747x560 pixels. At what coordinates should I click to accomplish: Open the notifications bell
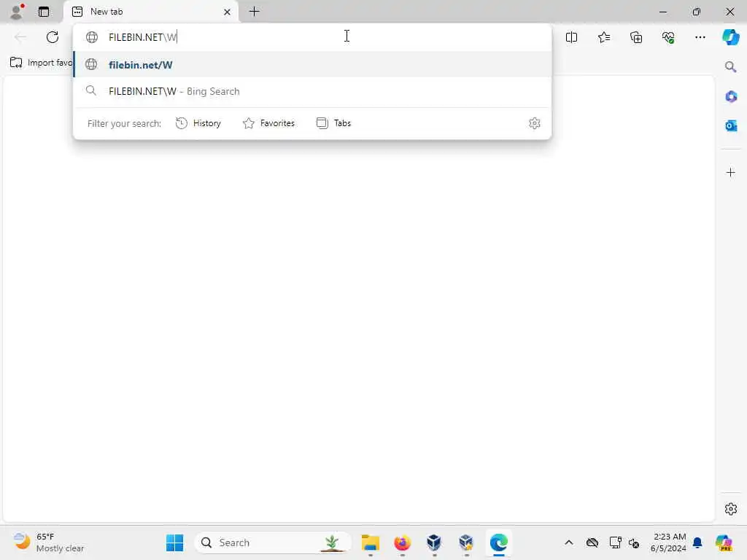point(697,542)
